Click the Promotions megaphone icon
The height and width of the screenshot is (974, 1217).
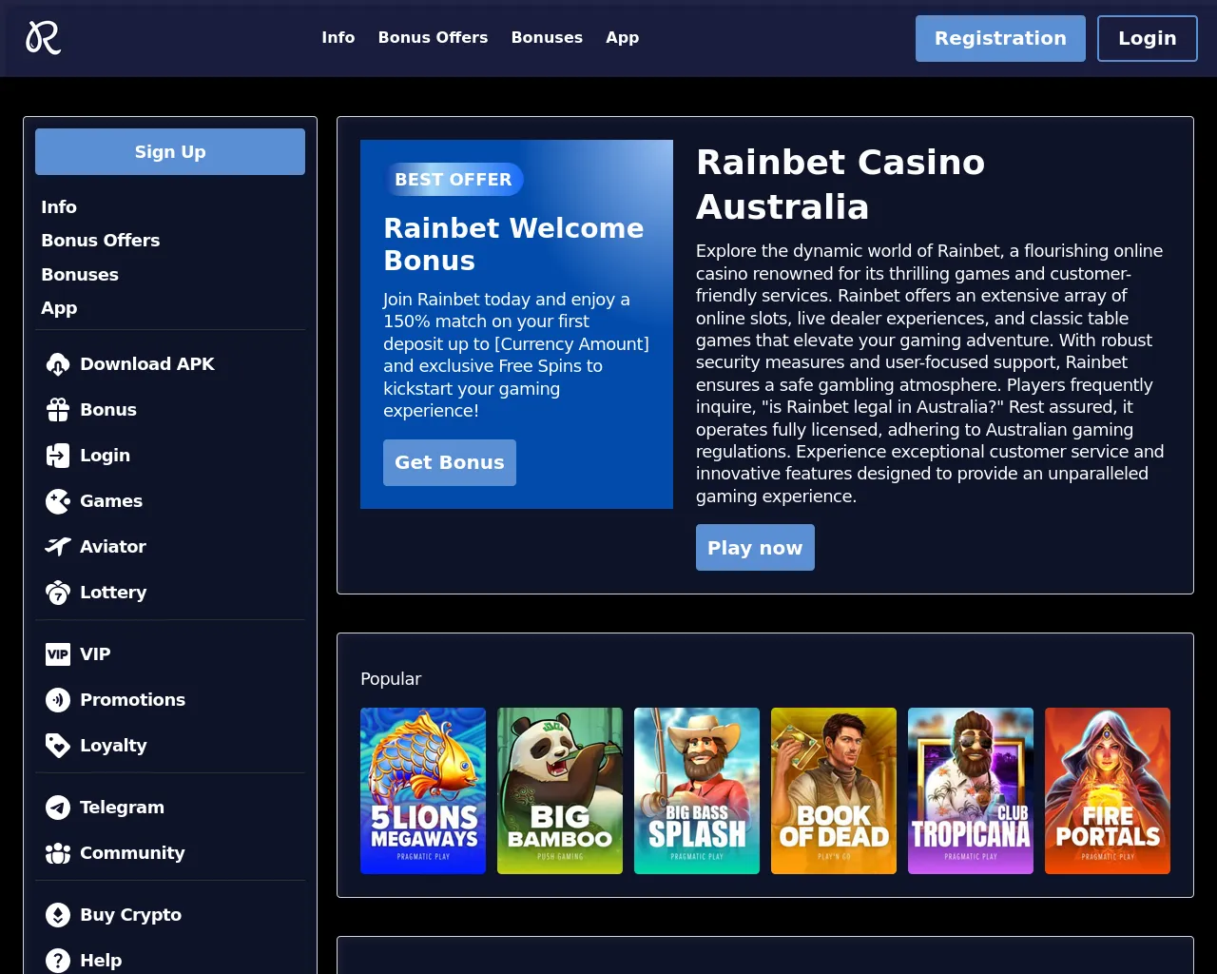[x=58, y=700]
